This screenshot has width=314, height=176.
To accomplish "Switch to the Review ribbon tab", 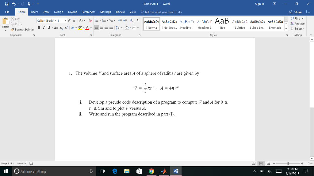I will (x=120, y=12).
